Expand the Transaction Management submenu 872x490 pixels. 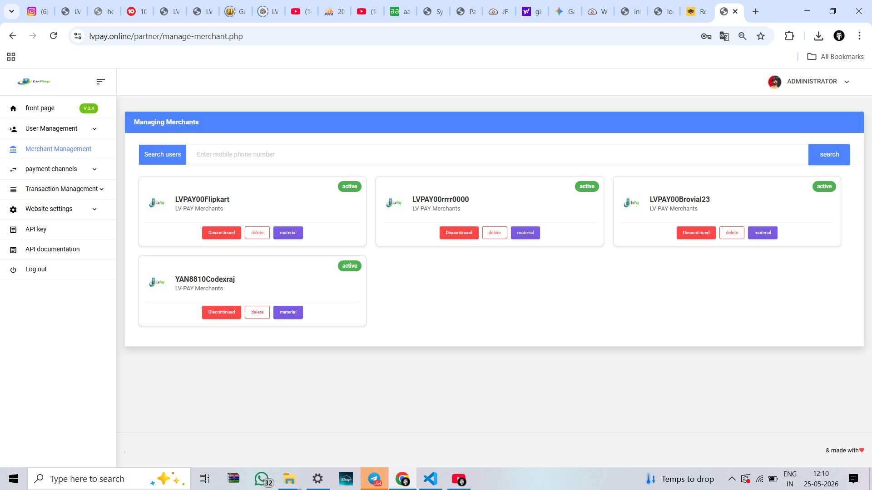[x=102, y=190]
